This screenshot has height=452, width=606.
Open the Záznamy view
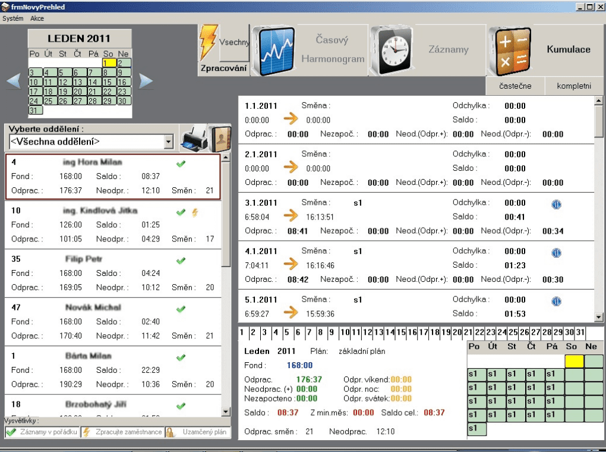[449, 49]
